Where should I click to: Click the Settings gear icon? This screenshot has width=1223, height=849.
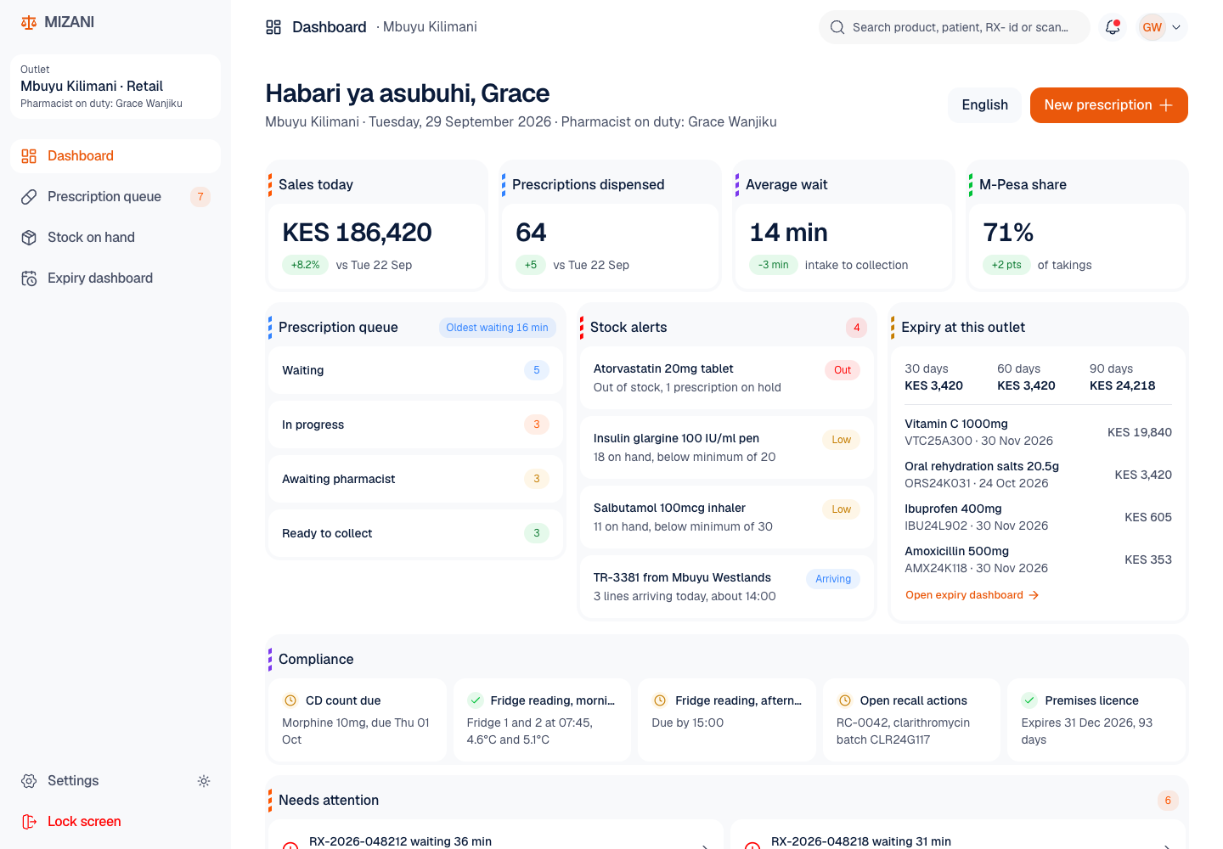pyautogui.click(x=29, y=781)
